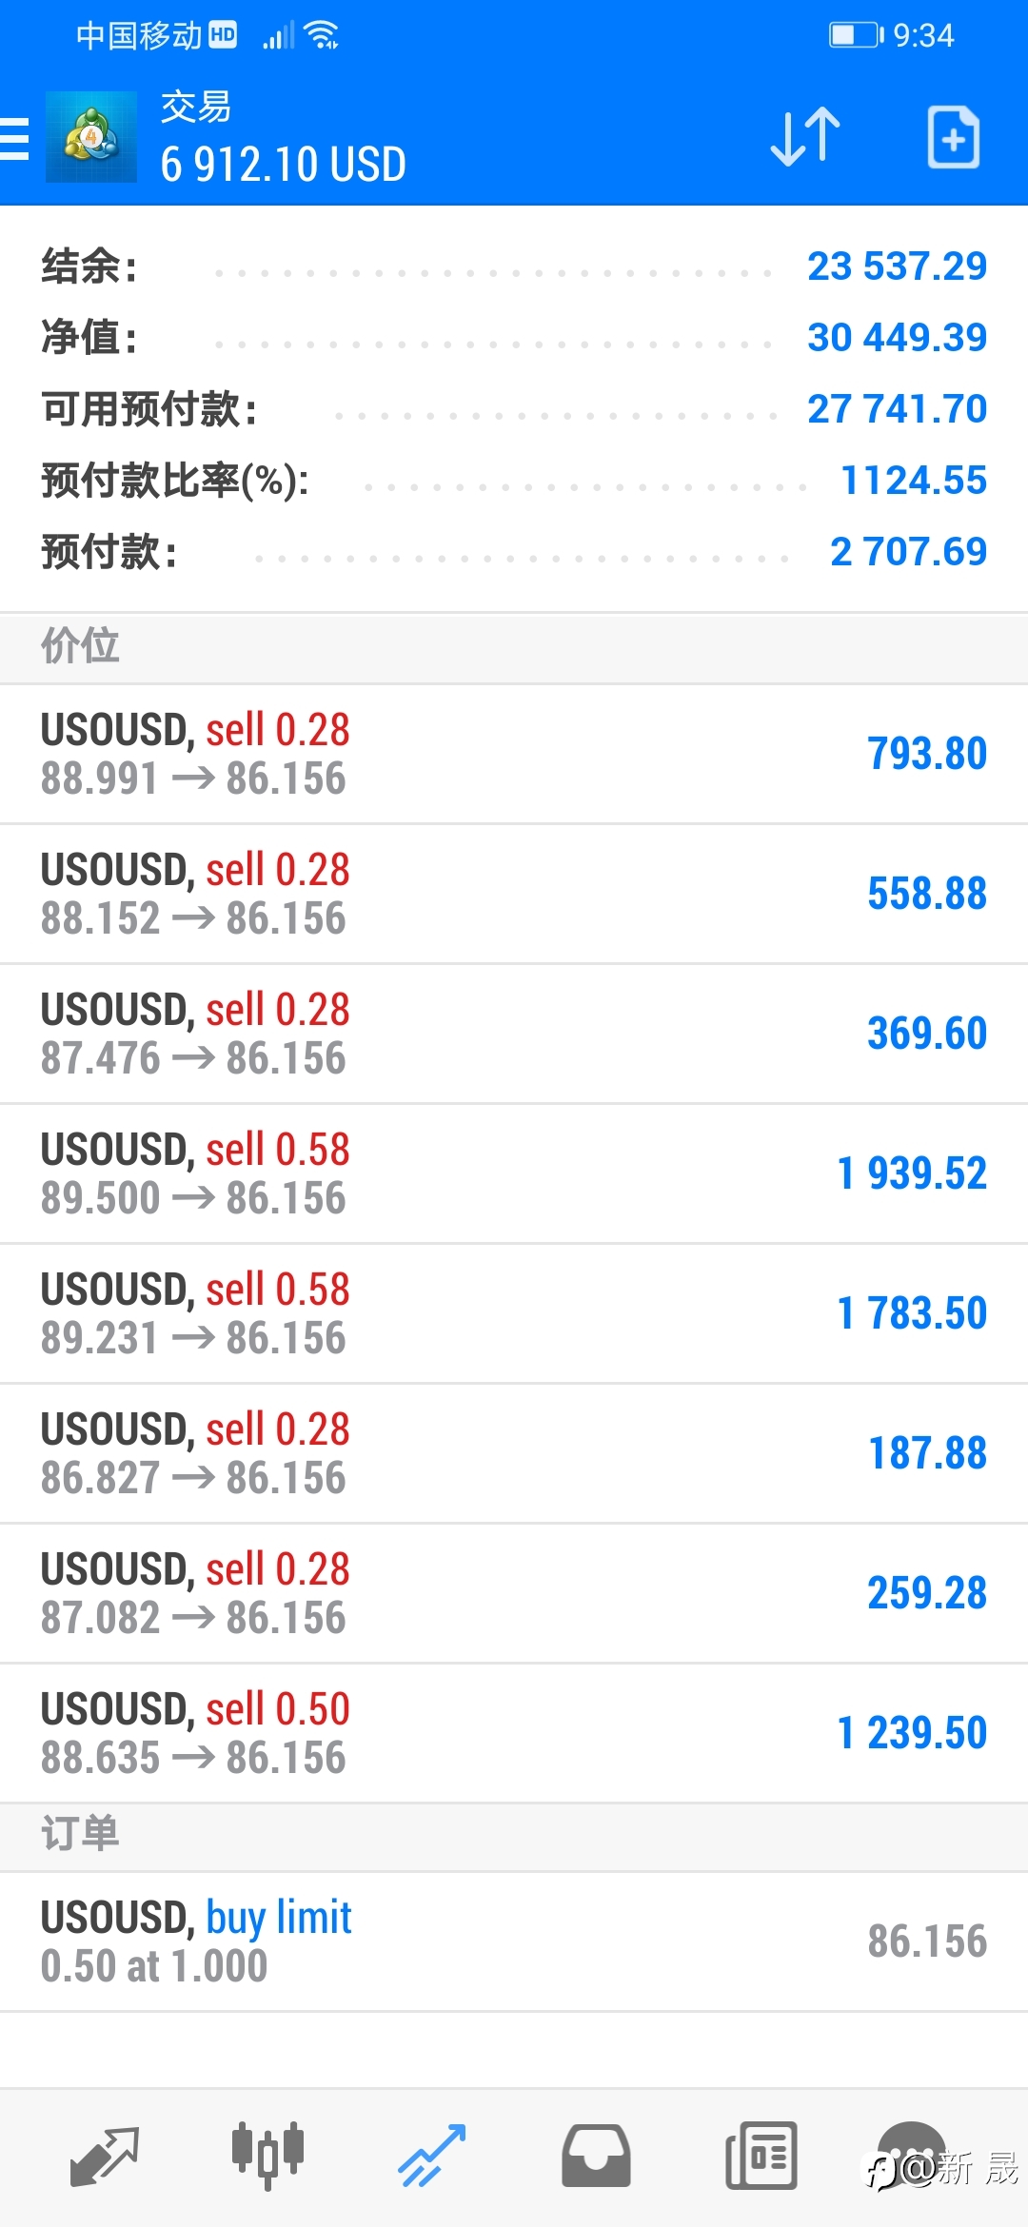This screenshot has width=1028, height=2227.
Task: Select sell 0.28 position opened at 88.152
Action: (x=514, y=895)
